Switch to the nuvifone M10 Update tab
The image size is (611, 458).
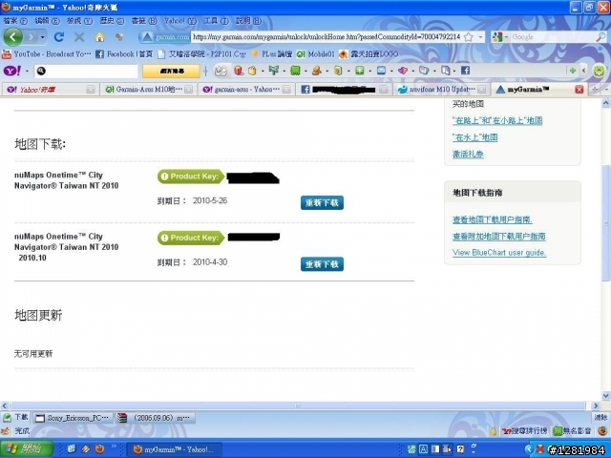coord(441,90)
